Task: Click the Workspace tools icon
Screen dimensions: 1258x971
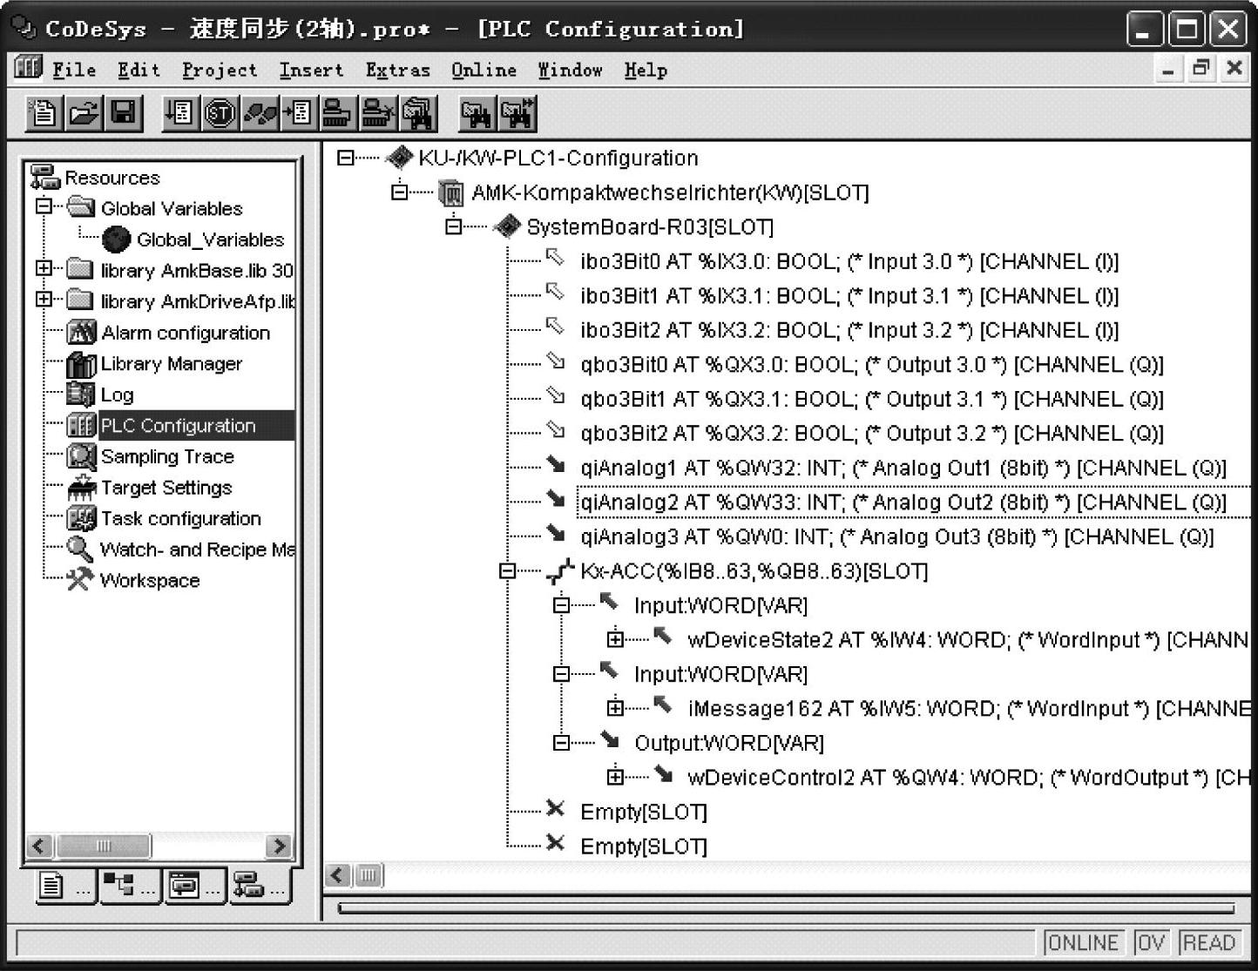Action: pyautogui.click(x=80, y=580)
